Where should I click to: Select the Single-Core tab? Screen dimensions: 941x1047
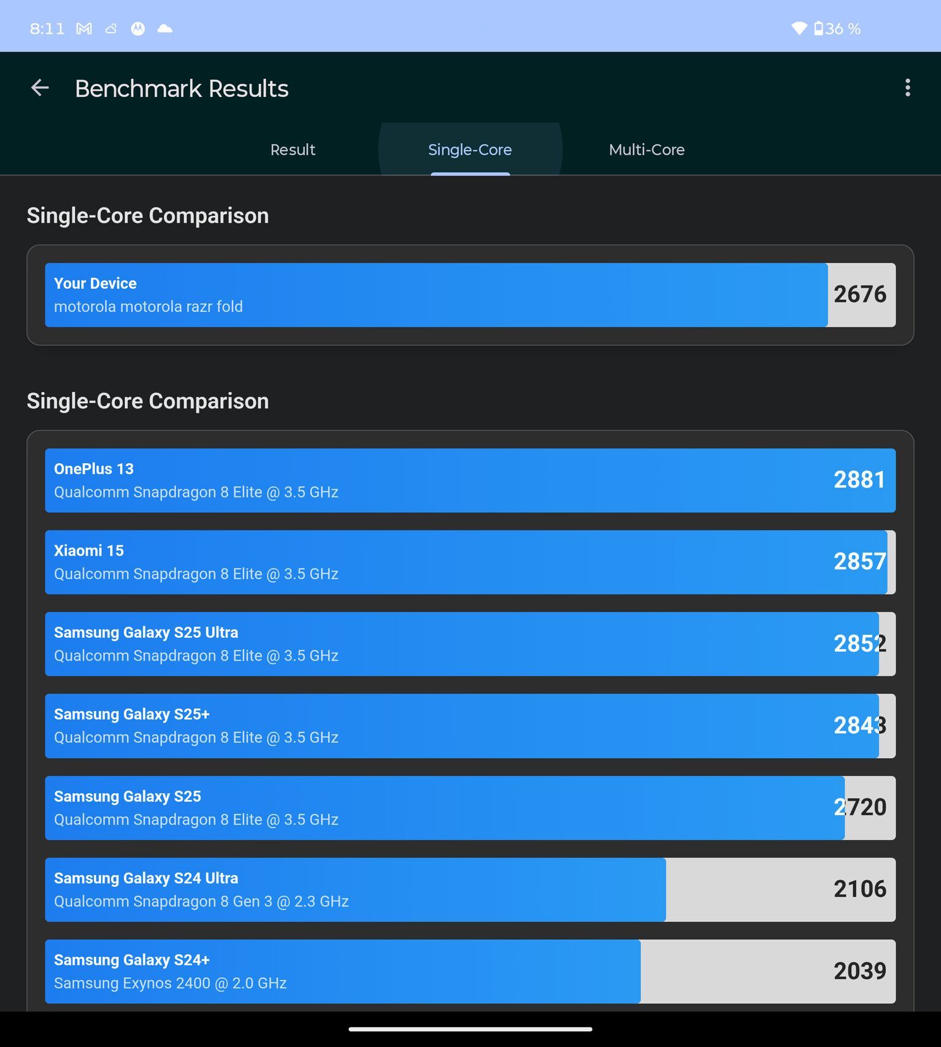(470, 150)
